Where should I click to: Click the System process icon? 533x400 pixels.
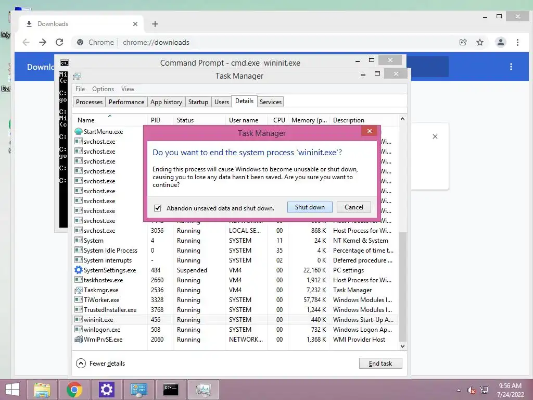(x=79, y=240)
